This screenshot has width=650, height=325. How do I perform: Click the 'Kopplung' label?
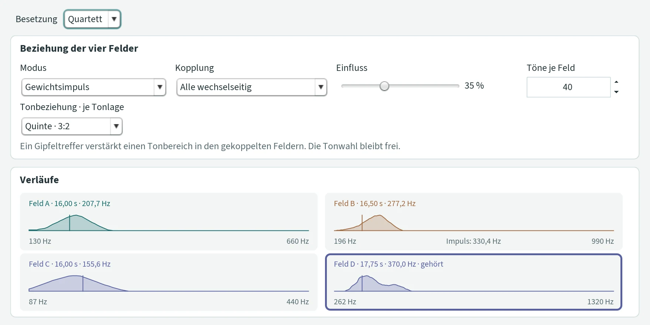click(x=195, y=68)
